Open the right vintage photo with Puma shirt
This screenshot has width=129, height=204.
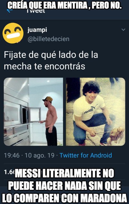coord(95,112)
